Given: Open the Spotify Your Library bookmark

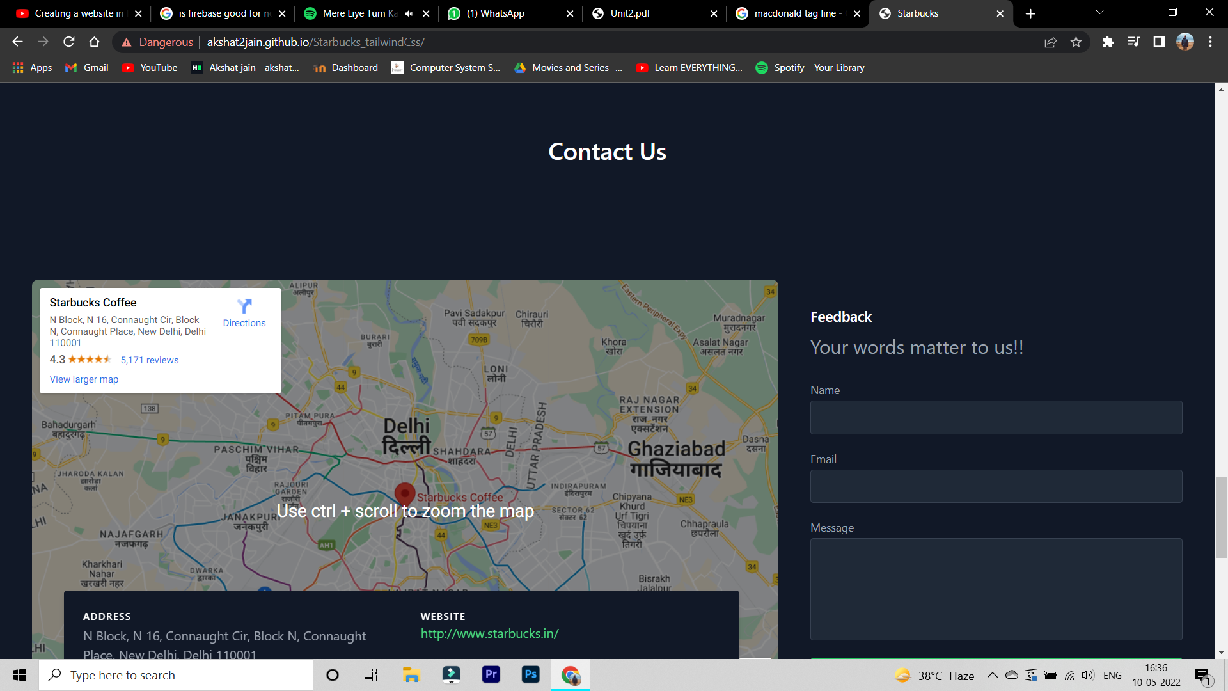Looking at the screenshot, I should 810,67.
